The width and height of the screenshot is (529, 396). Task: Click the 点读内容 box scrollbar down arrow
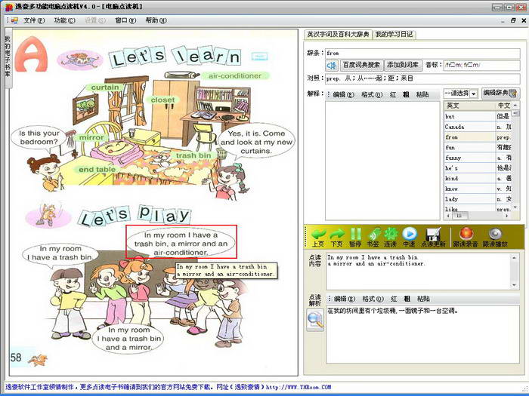(515, 285)
